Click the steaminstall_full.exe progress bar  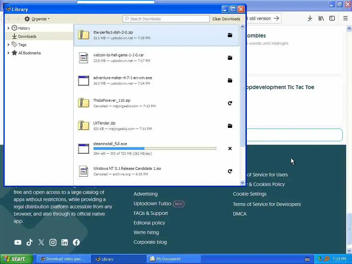click(155, 148)
